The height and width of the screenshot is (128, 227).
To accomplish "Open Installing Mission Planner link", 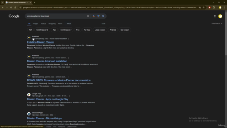I will pyautogui.click(x=40, y=42).
